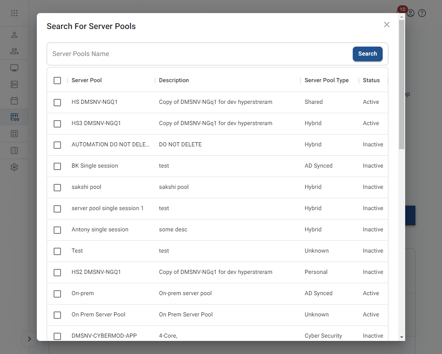Screen dimensions: 442x354
Task: Click the calendar schedule sidebar icon
Action: (14, 101)
